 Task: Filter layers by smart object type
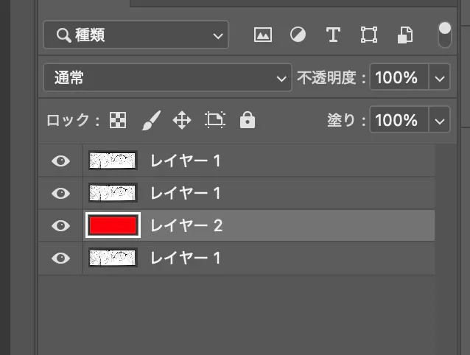404,35
